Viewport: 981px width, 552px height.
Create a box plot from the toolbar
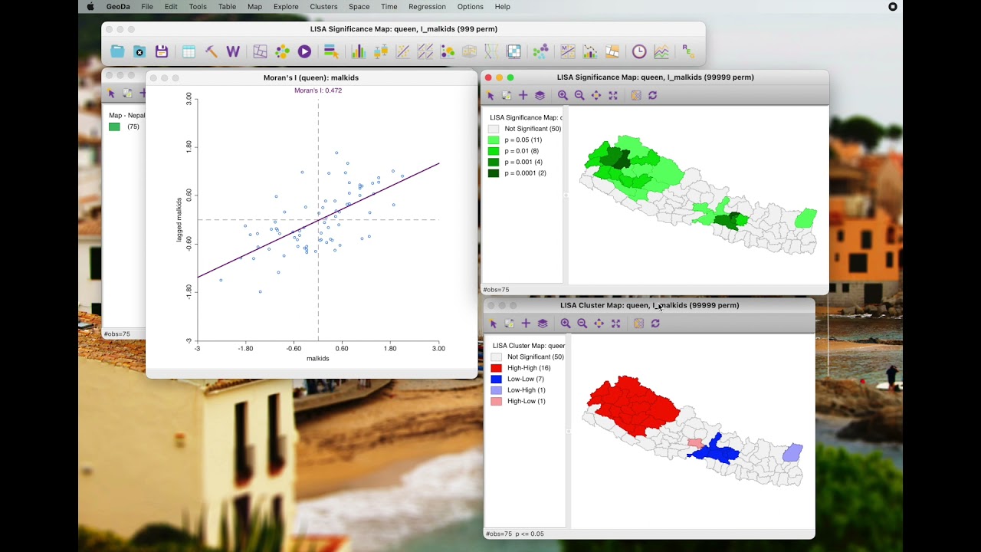point(381,51)
